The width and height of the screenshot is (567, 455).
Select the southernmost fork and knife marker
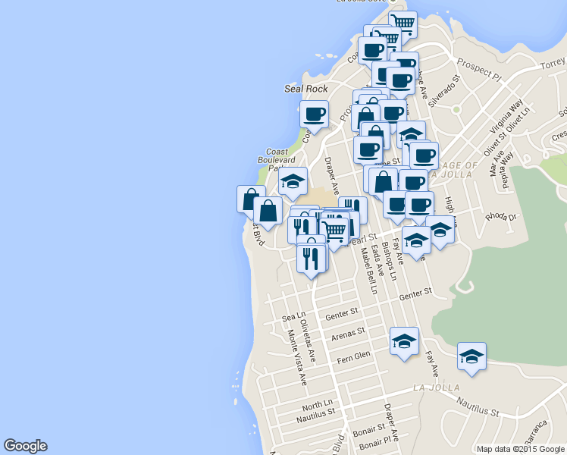(311, 258)
